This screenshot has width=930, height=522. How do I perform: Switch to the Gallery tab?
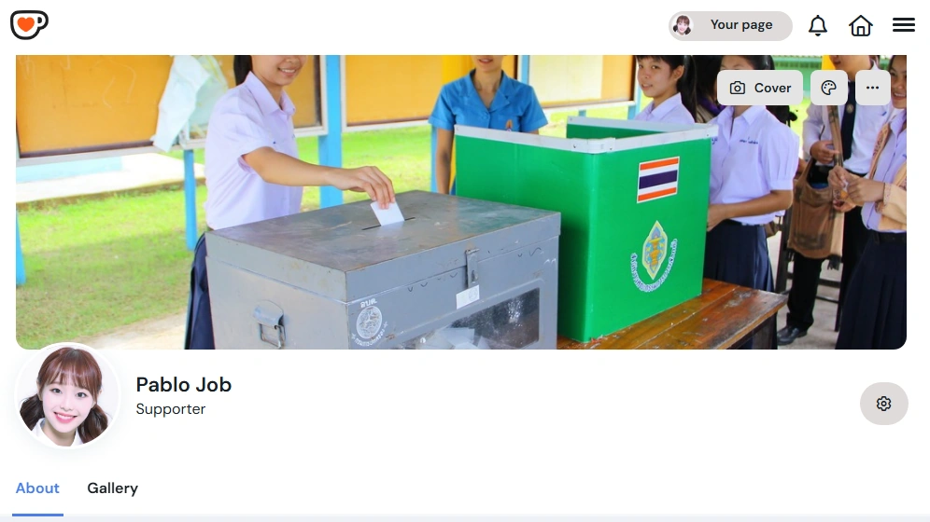(x=113, y=488)
